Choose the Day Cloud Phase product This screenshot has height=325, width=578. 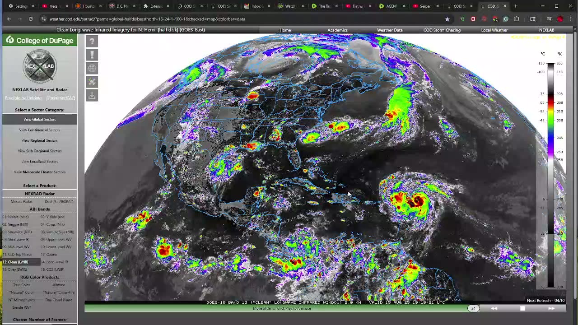59,300
